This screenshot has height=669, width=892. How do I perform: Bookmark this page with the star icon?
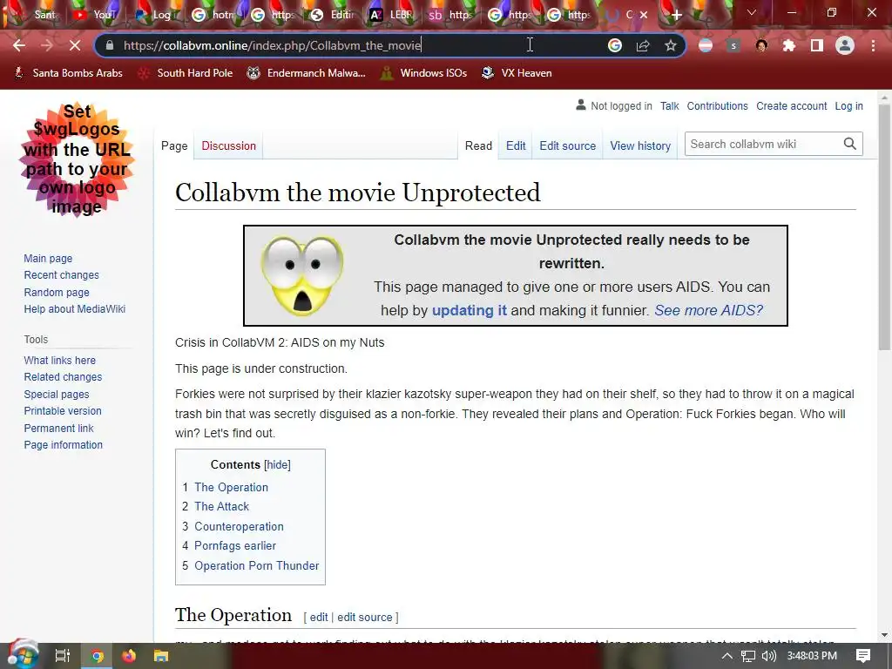tap(671, 45)
